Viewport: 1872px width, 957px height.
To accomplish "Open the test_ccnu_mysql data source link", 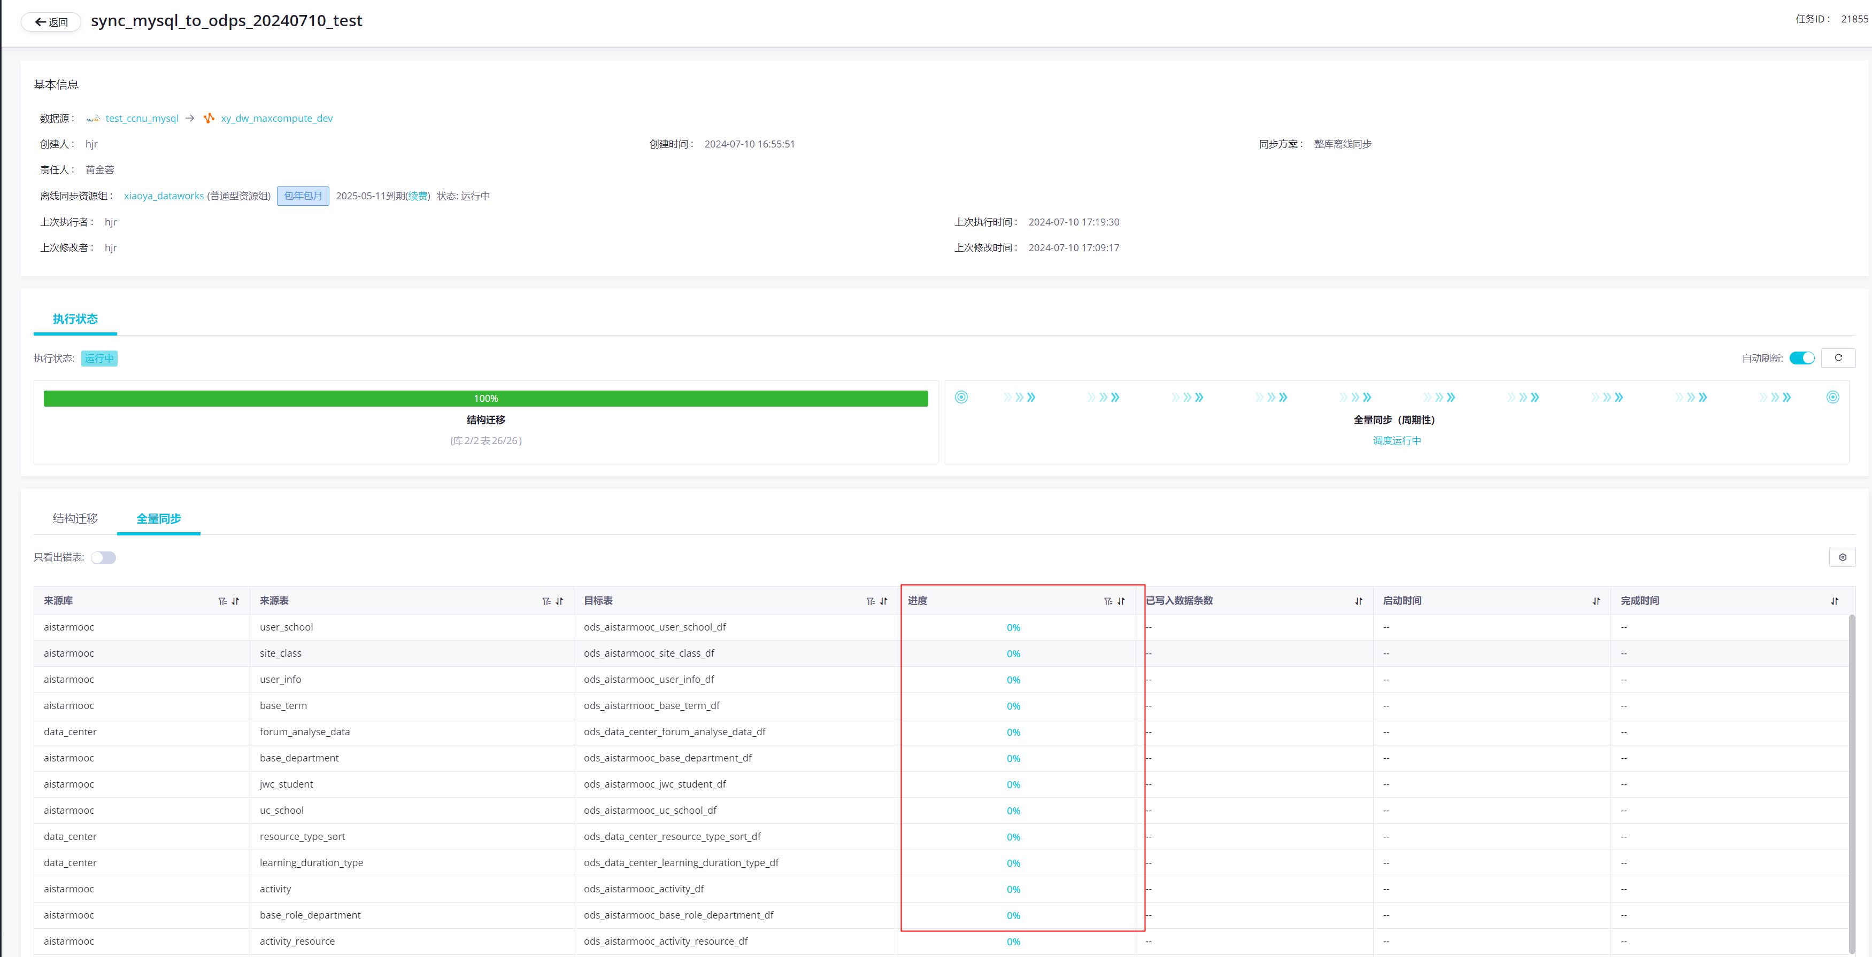I will click(x=142, y=118).
